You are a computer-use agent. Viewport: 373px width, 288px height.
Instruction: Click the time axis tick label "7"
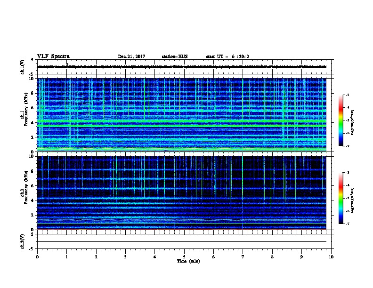(x=243, y=256)
